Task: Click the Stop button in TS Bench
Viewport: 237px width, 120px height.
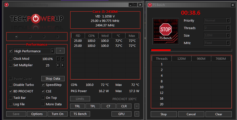Action: click(164, 114)
